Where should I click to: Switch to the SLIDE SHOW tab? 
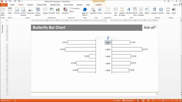pos(68,5)
